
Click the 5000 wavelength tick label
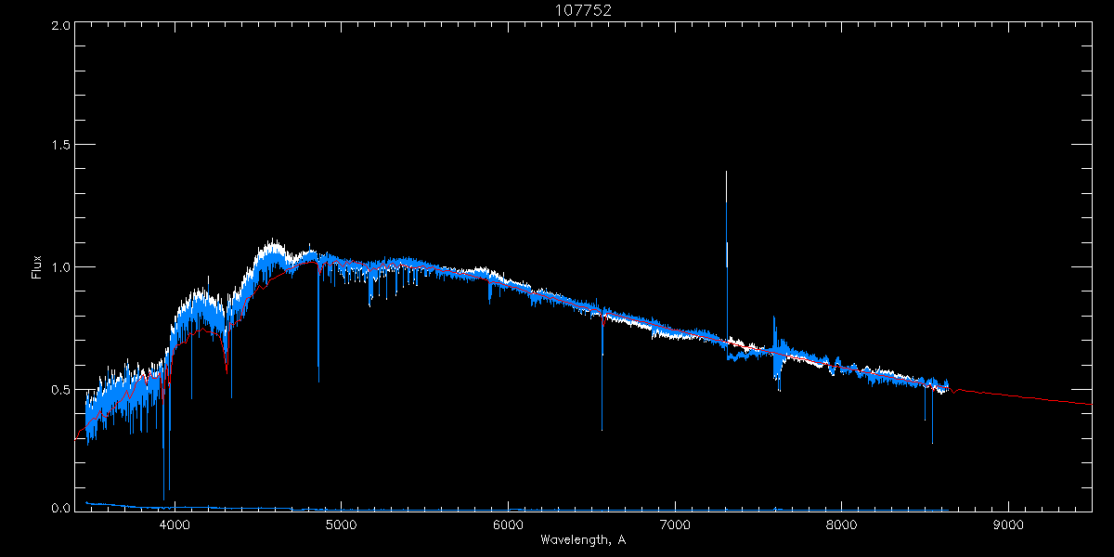coord(342,525)
